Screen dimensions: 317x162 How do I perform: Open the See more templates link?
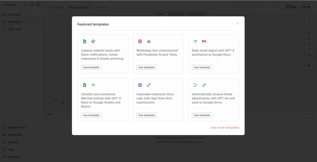(x=225, y=128)
